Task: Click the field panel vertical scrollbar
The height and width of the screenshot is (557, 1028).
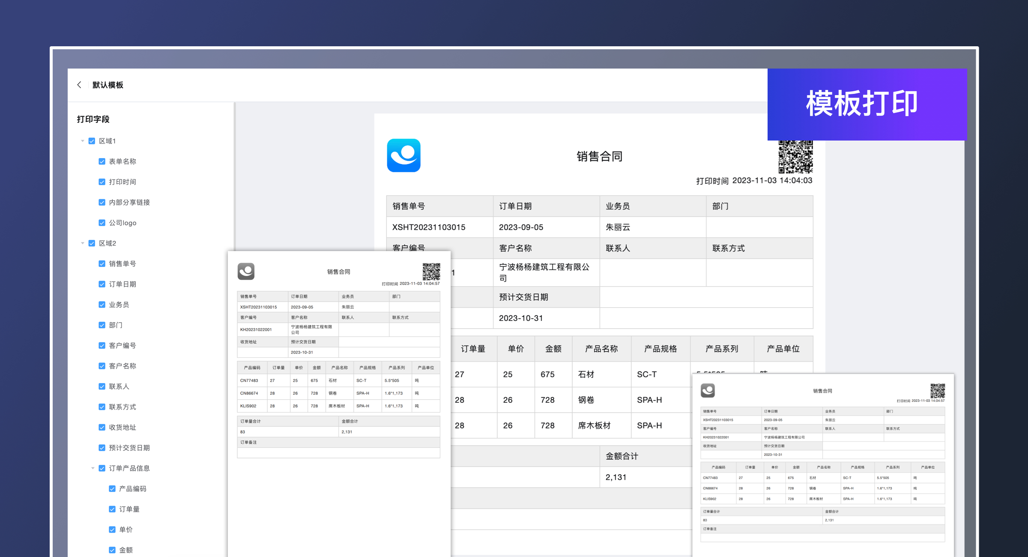Action: tap(234, 171)
